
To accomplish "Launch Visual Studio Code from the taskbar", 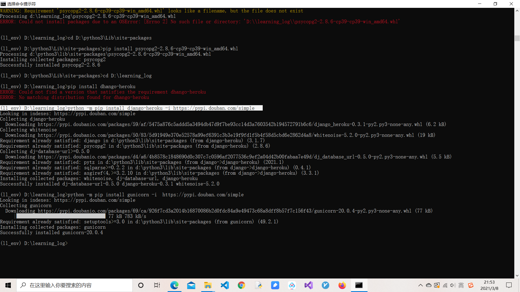I will tap(225, 285).
